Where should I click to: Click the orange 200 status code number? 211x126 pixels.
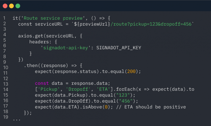[131, 71]
